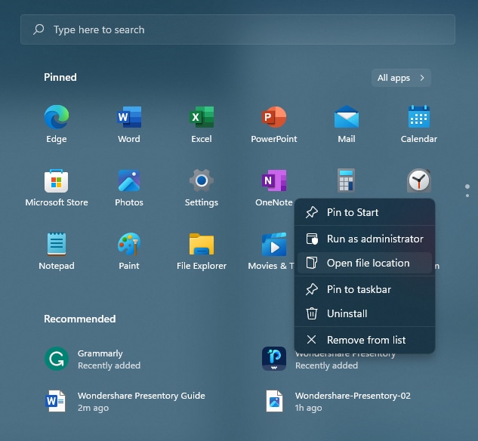The image size is (478, 441).
Task: Choose Pin to taskbar
Action: [x=365, y=289]
